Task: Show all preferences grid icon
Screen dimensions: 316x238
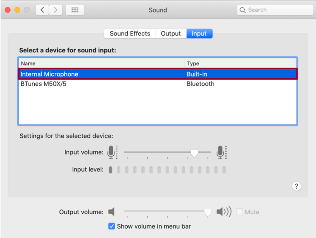Action: click(x=75, y=10)
